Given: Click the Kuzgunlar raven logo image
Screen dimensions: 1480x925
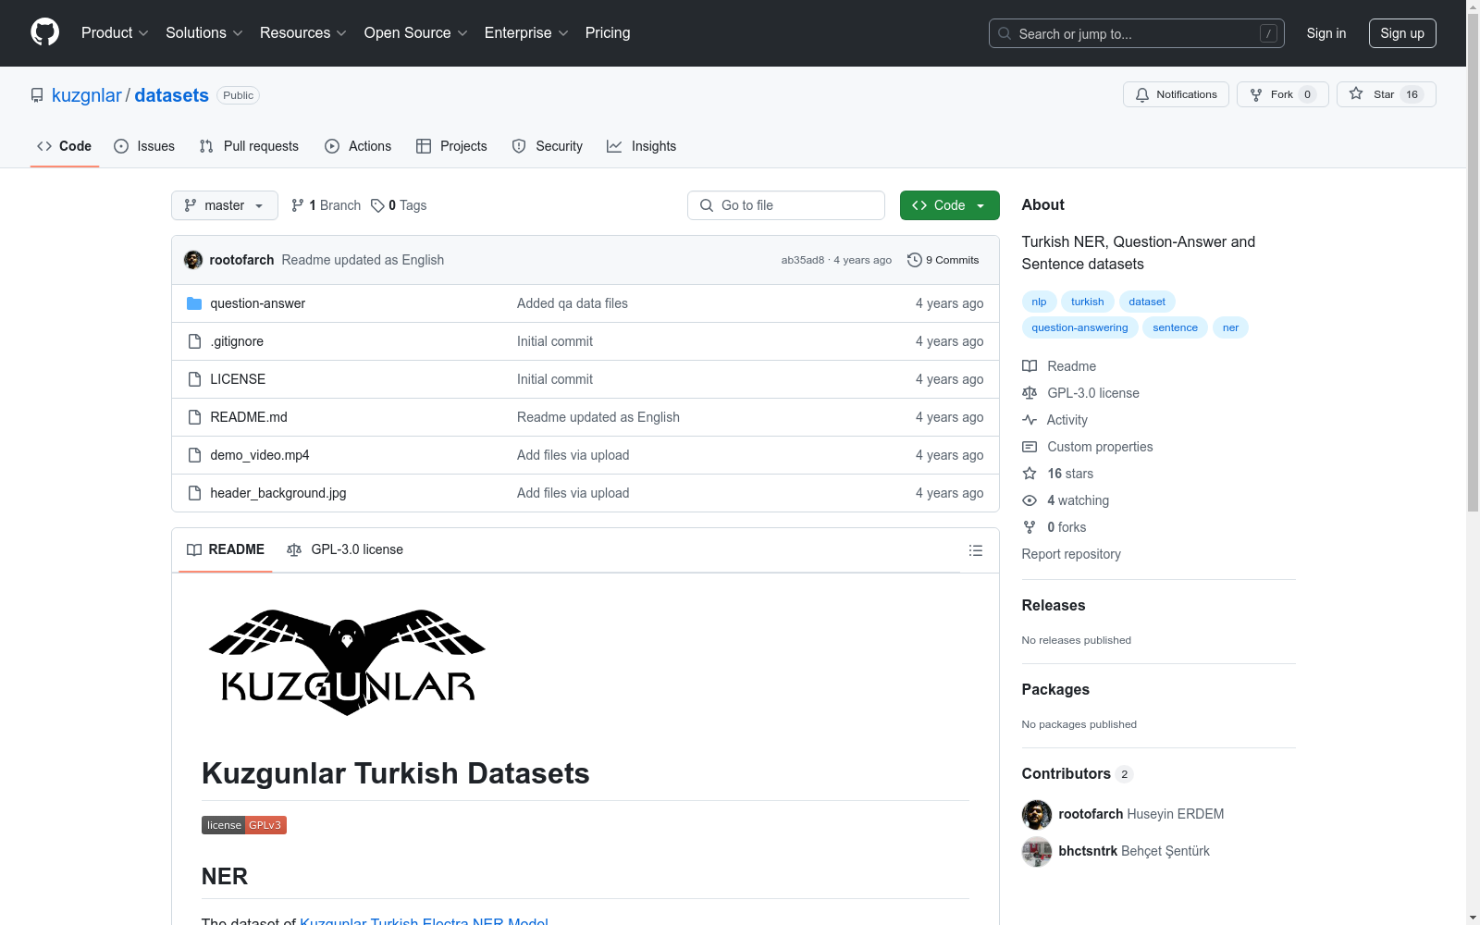Looking at the screenshot, I should (347, 662).
